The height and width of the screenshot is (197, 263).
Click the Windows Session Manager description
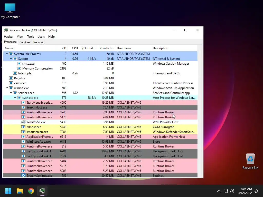tap(171, 64)
